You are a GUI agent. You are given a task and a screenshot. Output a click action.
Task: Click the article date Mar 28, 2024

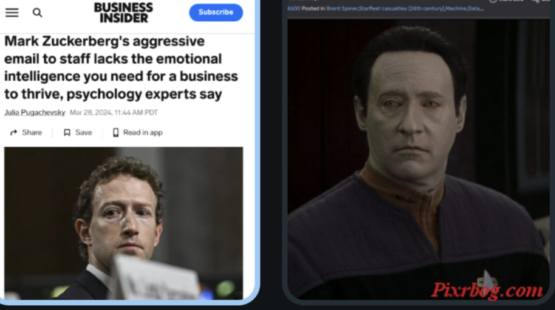(x=90, y=112)
